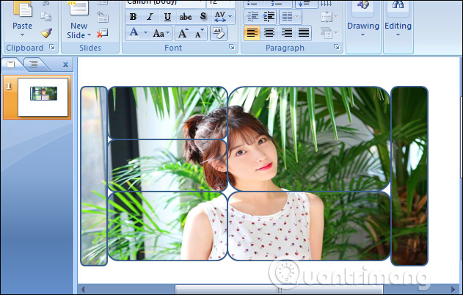Click Decrease List Level indent icon

click(252, 17)
